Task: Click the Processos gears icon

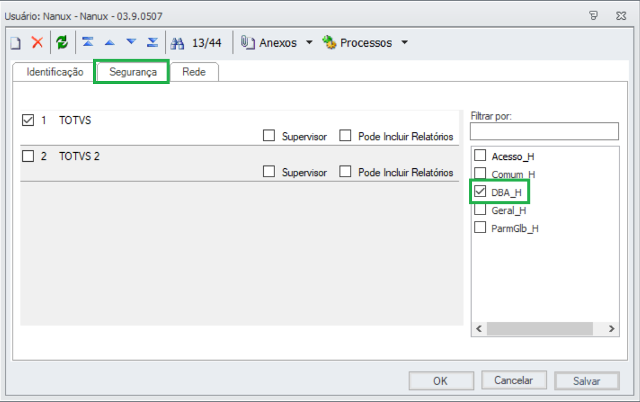Action: tap(329, 42)
